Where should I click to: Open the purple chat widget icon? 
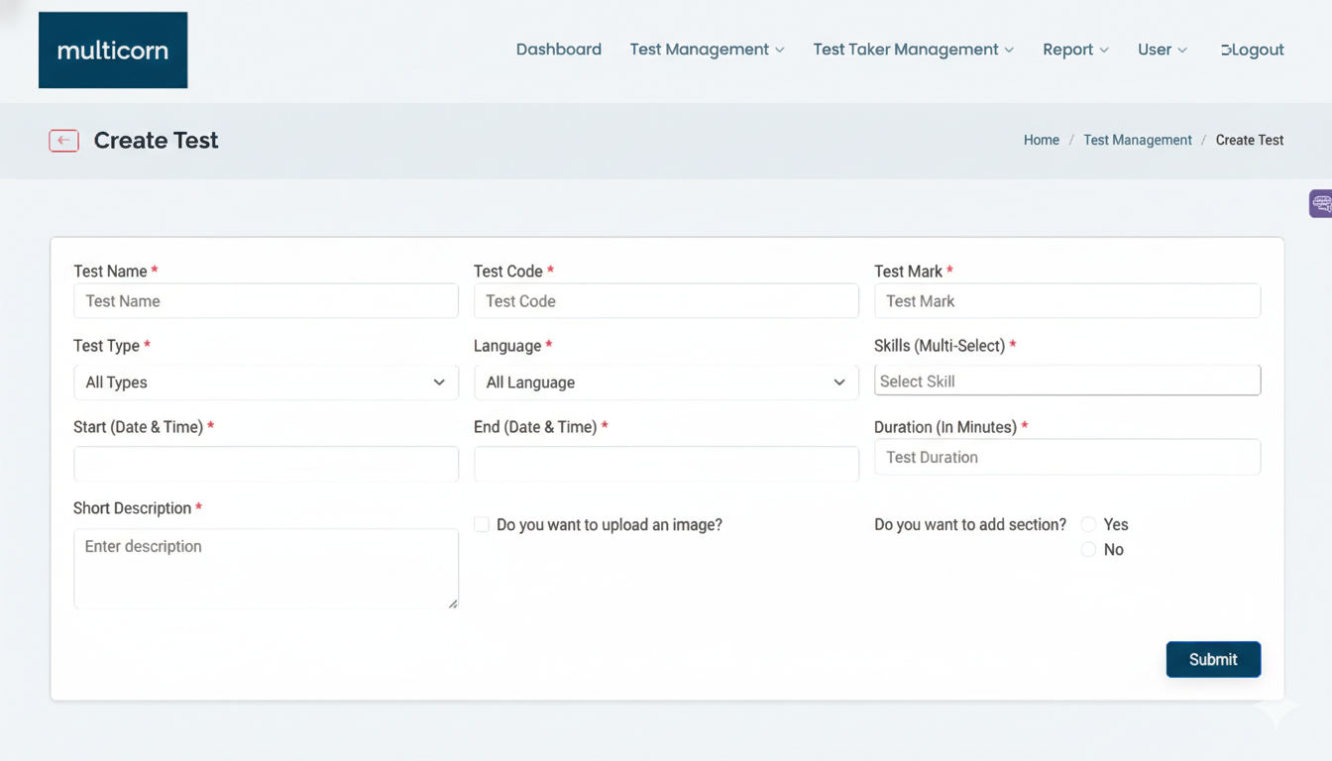[x=1320, y=204]
